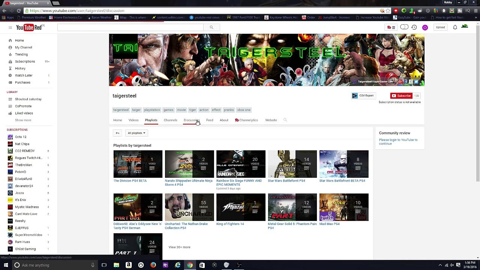Open the SuperXtremeVideo subscription

click(28, 235)
